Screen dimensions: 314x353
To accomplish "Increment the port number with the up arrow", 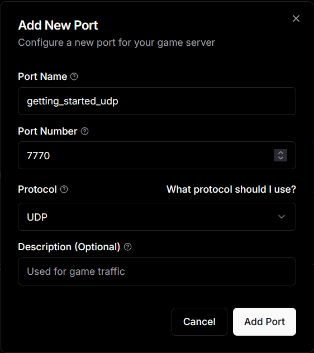I will click(x=280, y=152).
